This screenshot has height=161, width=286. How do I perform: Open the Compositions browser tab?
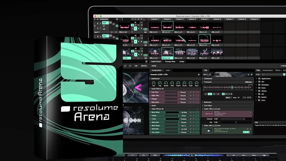click(x=268, y=70)
